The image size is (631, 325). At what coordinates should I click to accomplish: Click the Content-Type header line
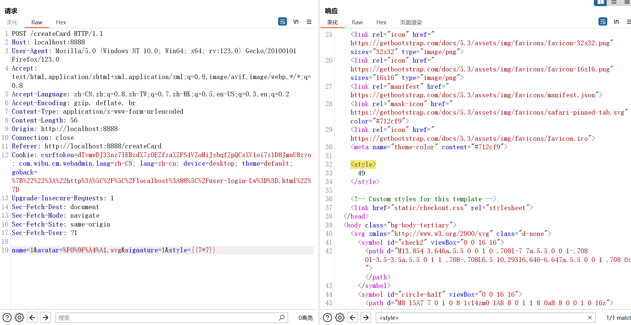coord(98,112)
